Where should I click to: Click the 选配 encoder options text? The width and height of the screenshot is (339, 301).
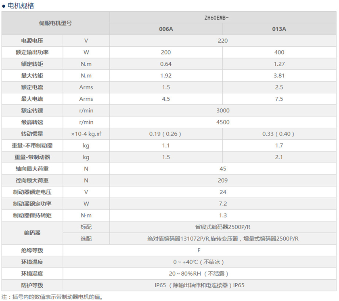point(222,239)
